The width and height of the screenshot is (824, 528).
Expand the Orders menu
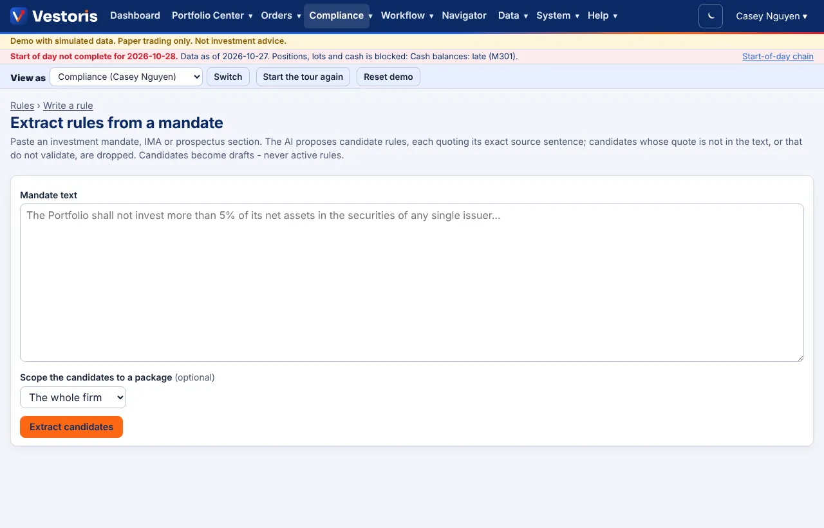[281, 15]
